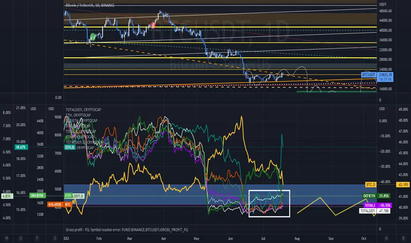
Task: Click the purple TOTAL3 label
Action: 370,205
